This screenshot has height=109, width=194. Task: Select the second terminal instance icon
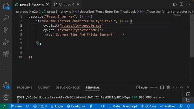[x=188, y=100]
